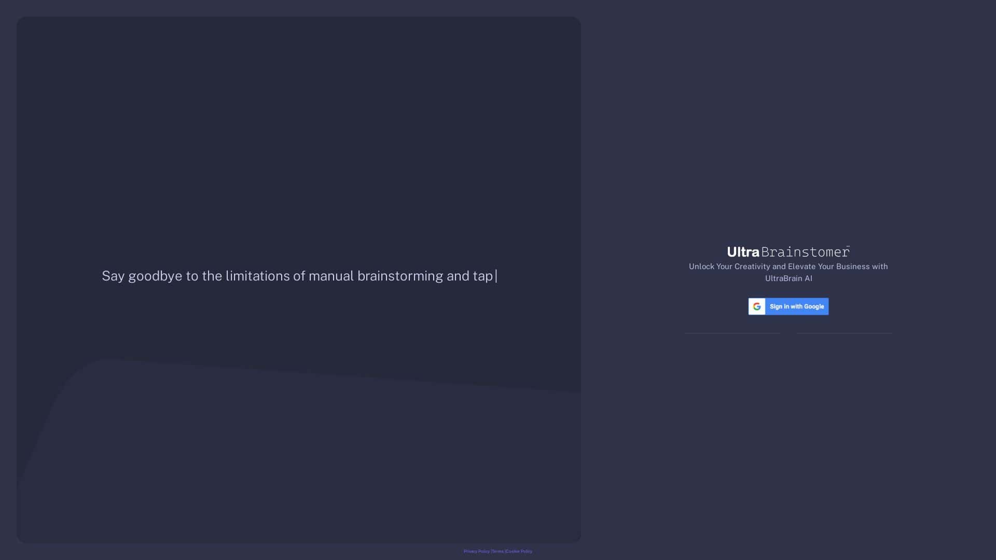The width and height of the screenshot is (996, 560).
Task: Open the Cookie Policy link
Action: 519,551
